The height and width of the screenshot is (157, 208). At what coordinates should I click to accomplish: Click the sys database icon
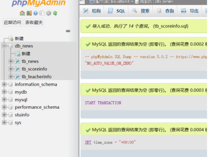(x=11, y=123)
